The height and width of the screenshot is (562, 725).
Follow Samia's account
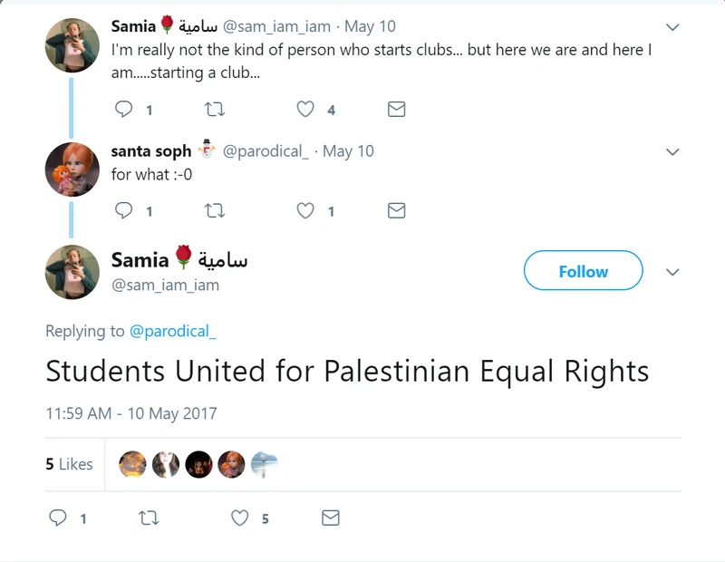583,270
